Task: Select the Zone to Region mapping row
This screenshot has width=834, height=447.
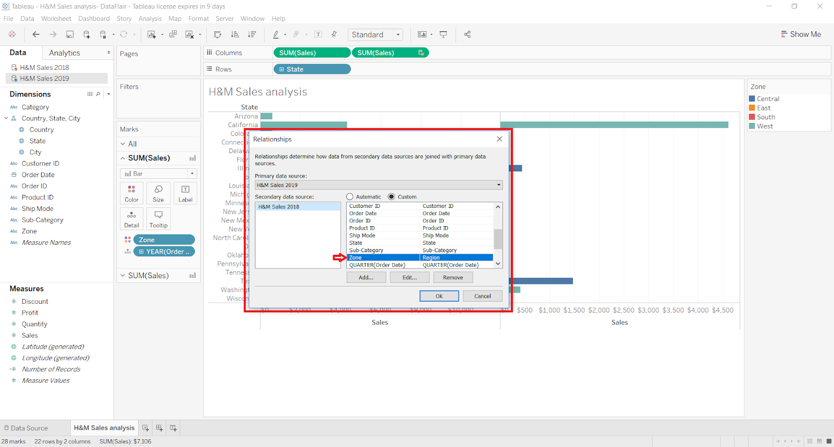Action: click(x=420, y=257)
